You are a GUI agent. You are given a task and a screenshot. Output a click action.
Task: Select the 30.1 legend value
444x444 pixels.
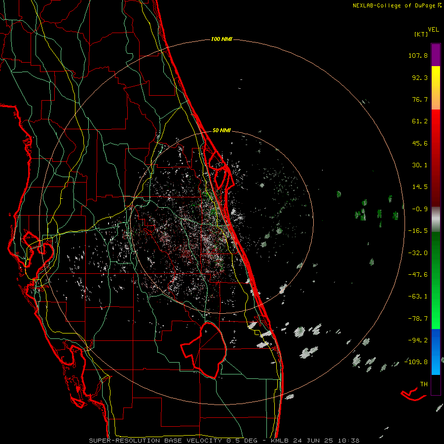[420, 165]
